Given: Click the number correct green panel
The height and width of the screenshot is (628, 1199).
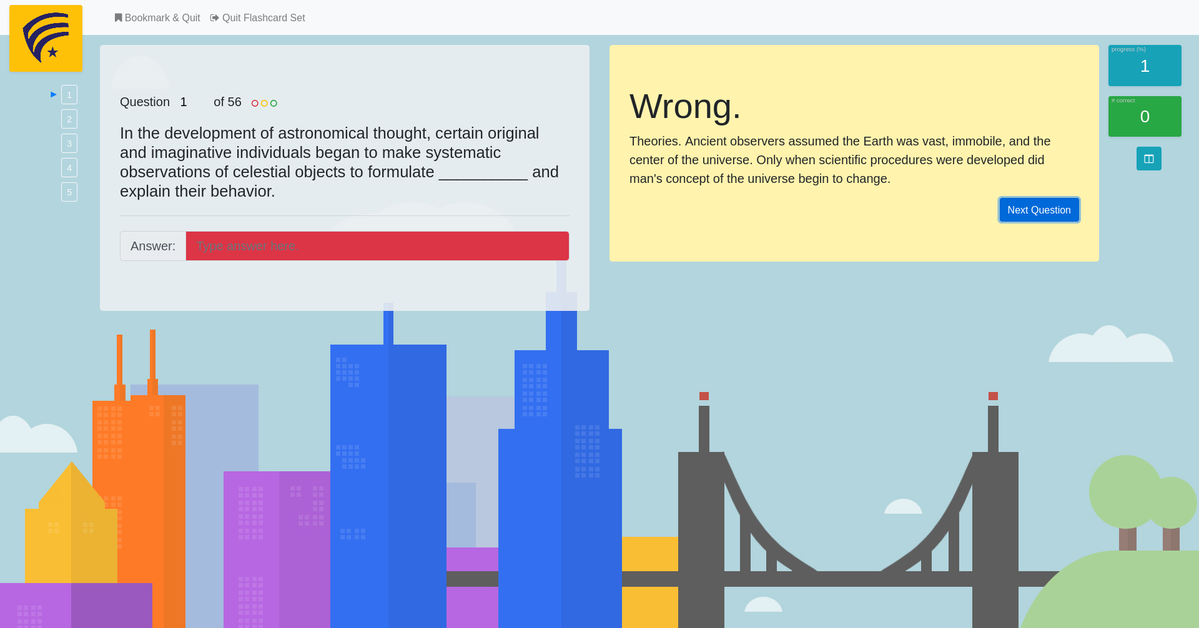Looking at the screenshot, I should (x=1145, y=116).
